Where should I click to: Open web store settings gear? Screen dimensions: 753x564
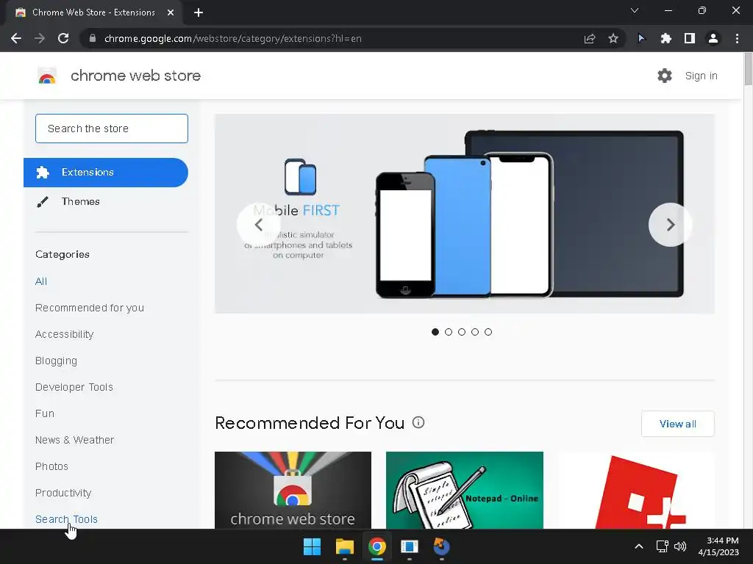click(x=665, y=76)
